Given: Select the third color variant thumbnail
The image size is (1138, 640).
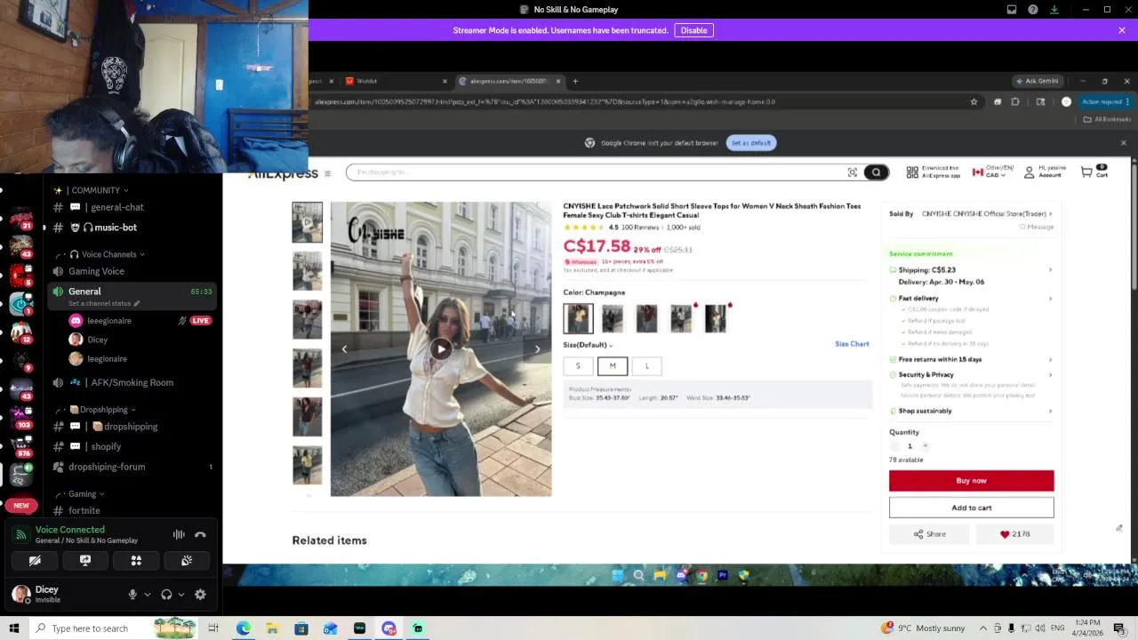Looking at the screenshot, I should pos(646,318).
